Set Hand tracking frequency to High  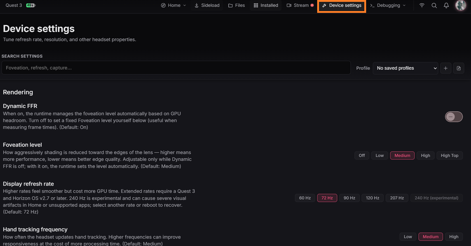coord(454,237)
